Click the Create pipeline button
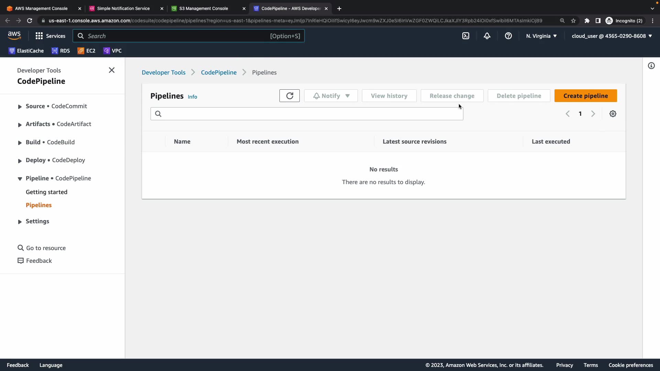660x371 pixels. point(585,96)
